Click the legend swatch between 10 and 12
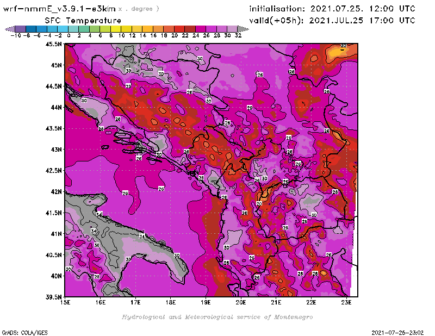This screenshot has width=435, height=336. 126,29
